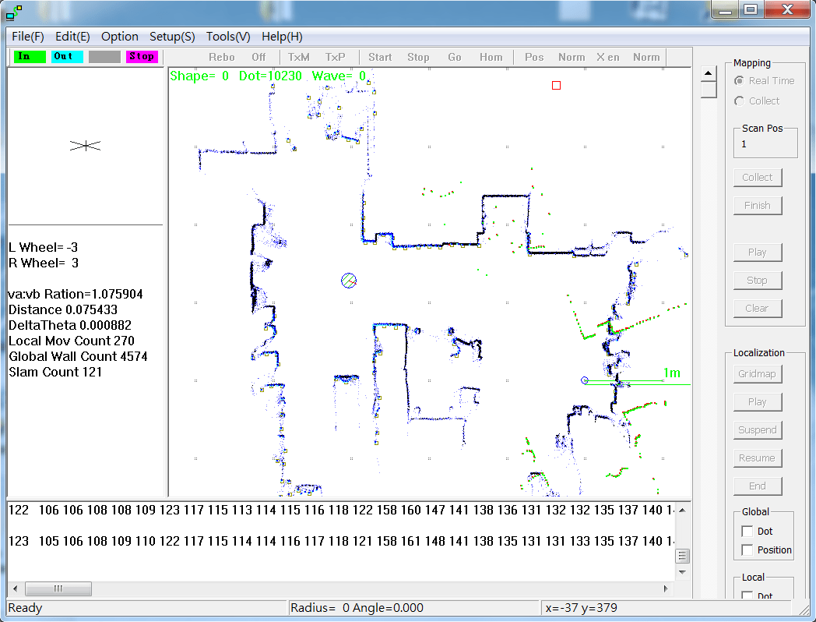816x622 pixels.
Task: Toggle the Global Position checkbox
Action: [747, 550]
